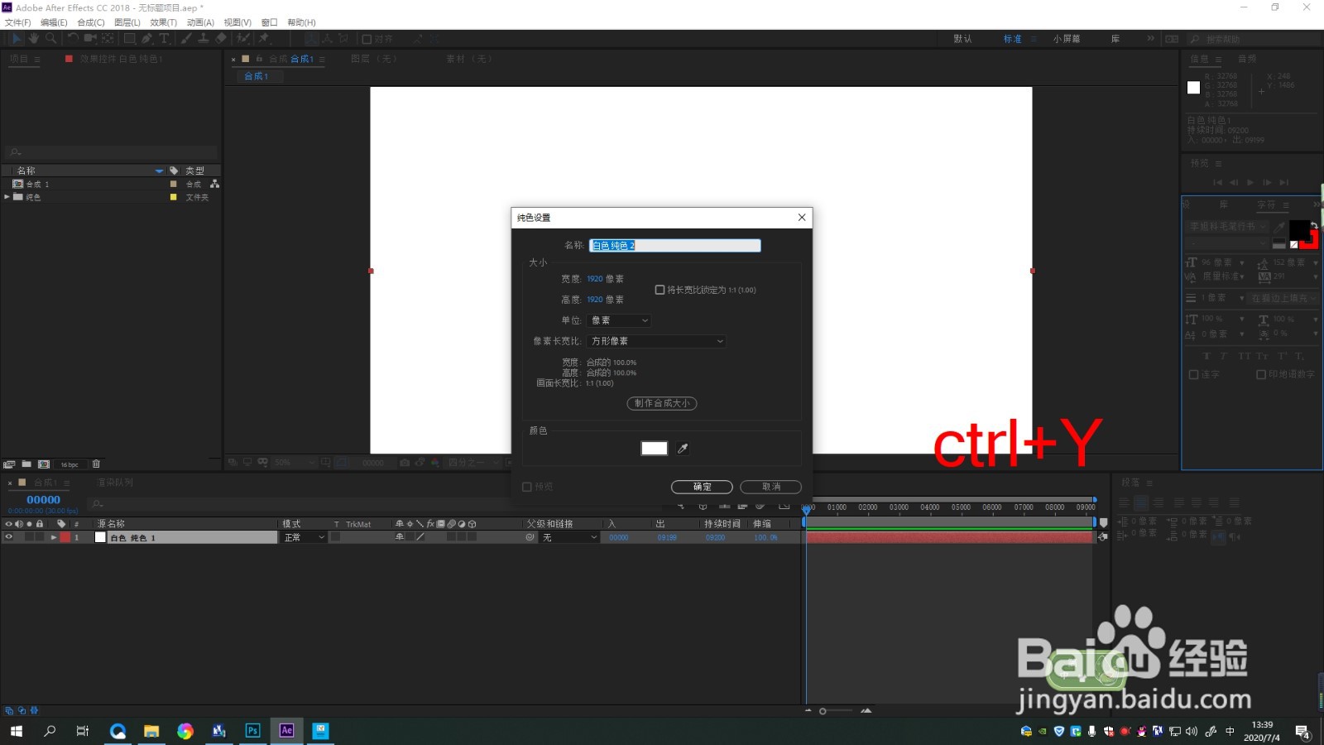Screen dimensions: 1324x745
Task: Click the 名称 name input field
Action: pyautogui.click(x=674, y=245)
